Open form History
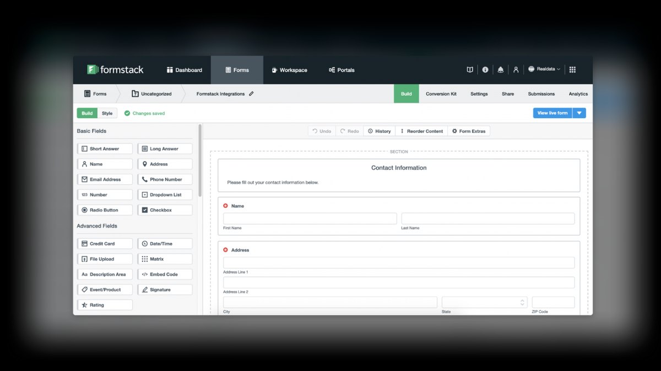The width and height of the screenshot is (661, 371). [x=380, y=131]
